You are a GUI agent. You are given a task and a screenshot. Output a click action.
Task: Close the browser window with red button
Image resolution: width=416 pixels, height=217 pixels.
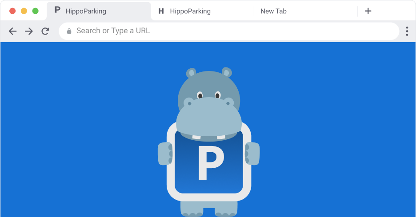tap(12, 11)
